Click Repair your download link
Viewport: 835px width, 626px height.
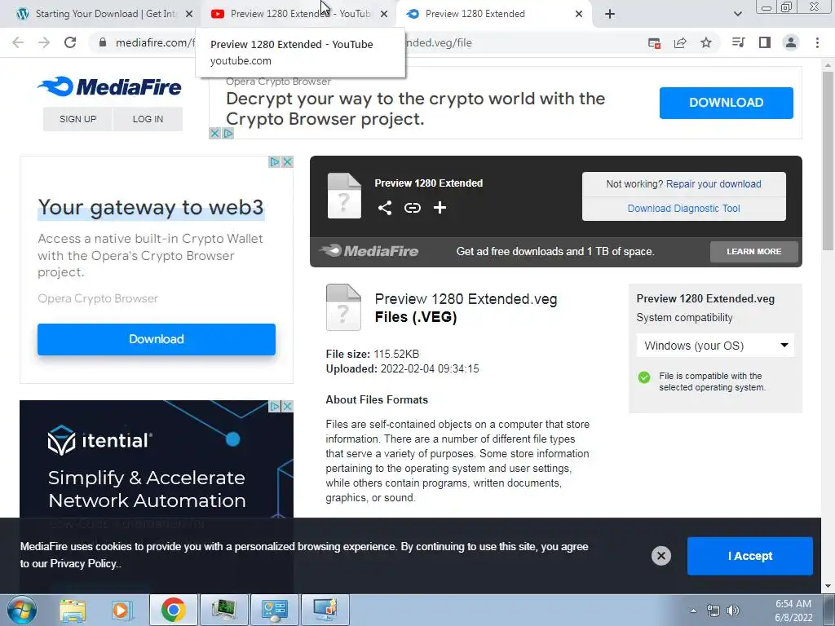(x=714, y=183)
